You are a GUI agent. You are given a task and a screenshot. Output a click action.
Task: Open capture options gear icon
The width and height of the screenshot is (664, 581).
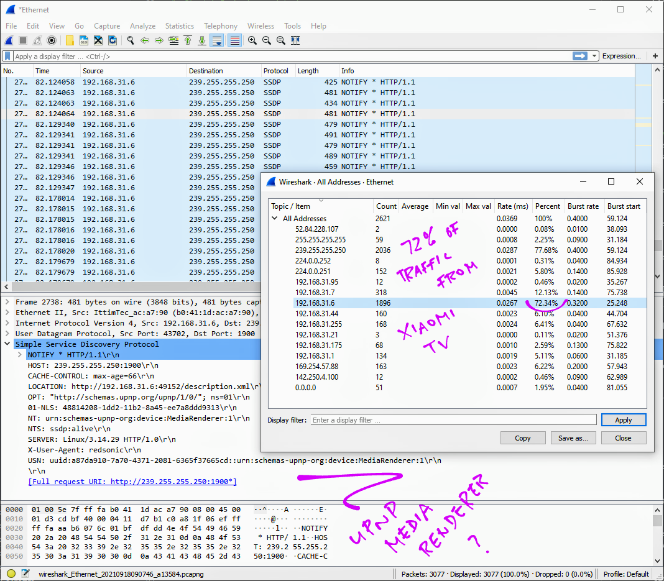(52, 40)
